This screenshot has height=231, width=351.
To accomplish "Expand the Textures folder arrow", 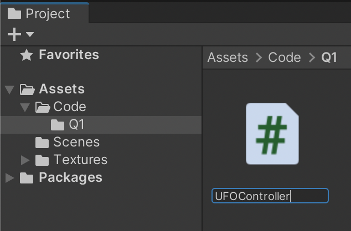I will click(x=25, y=160).
